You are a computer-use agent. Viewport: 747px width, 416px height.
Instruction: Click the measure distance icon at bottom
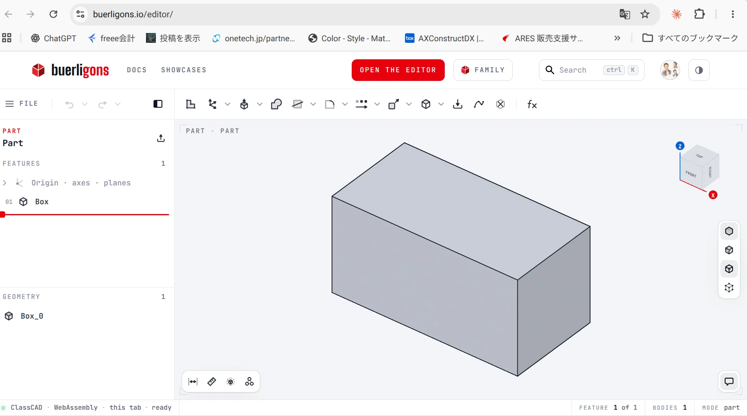coord(193,382)
